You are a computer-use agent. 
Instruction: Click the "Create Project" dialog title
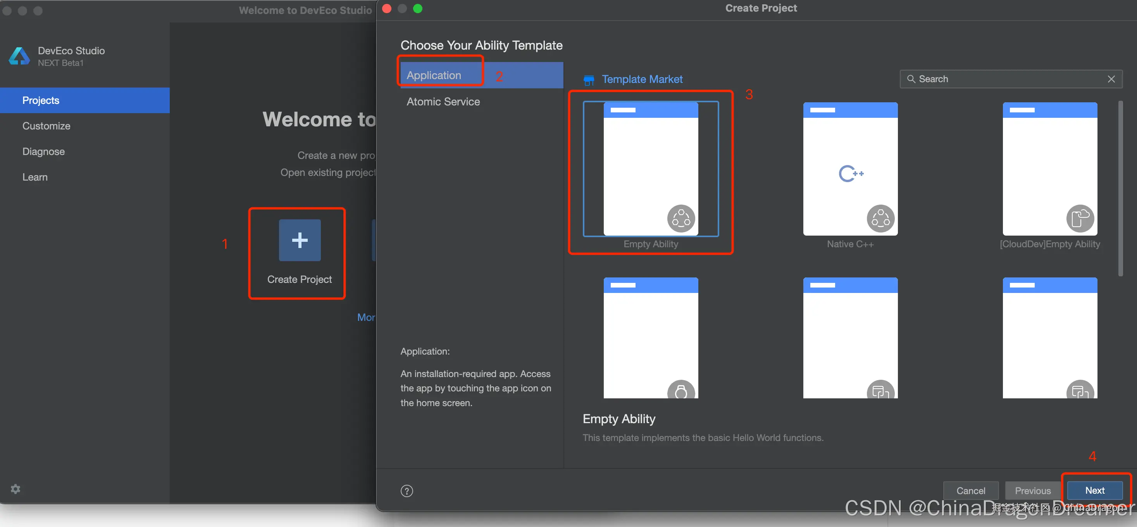coord(761,8)
